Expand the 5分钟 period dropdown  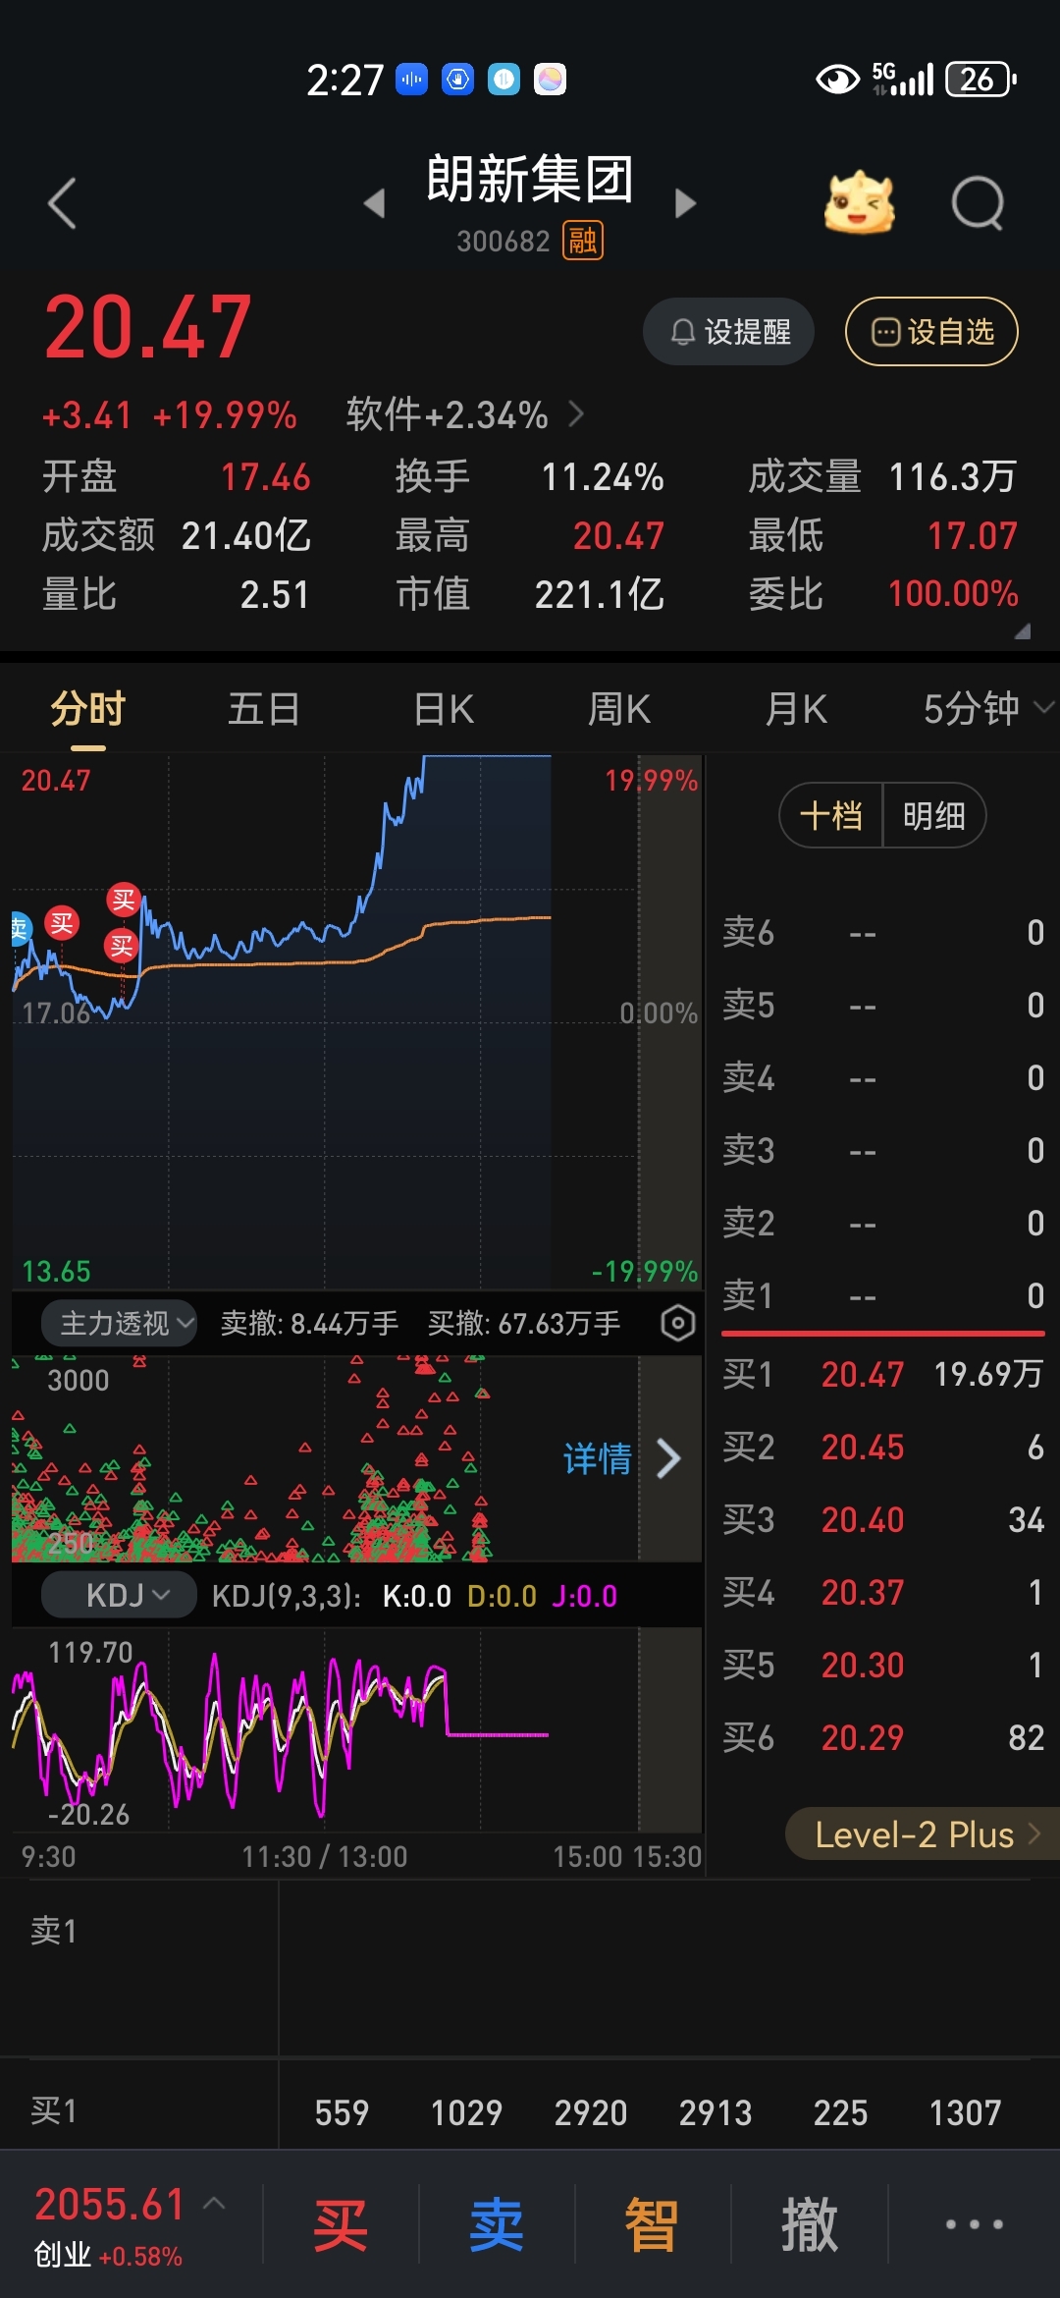pos(987,709)
